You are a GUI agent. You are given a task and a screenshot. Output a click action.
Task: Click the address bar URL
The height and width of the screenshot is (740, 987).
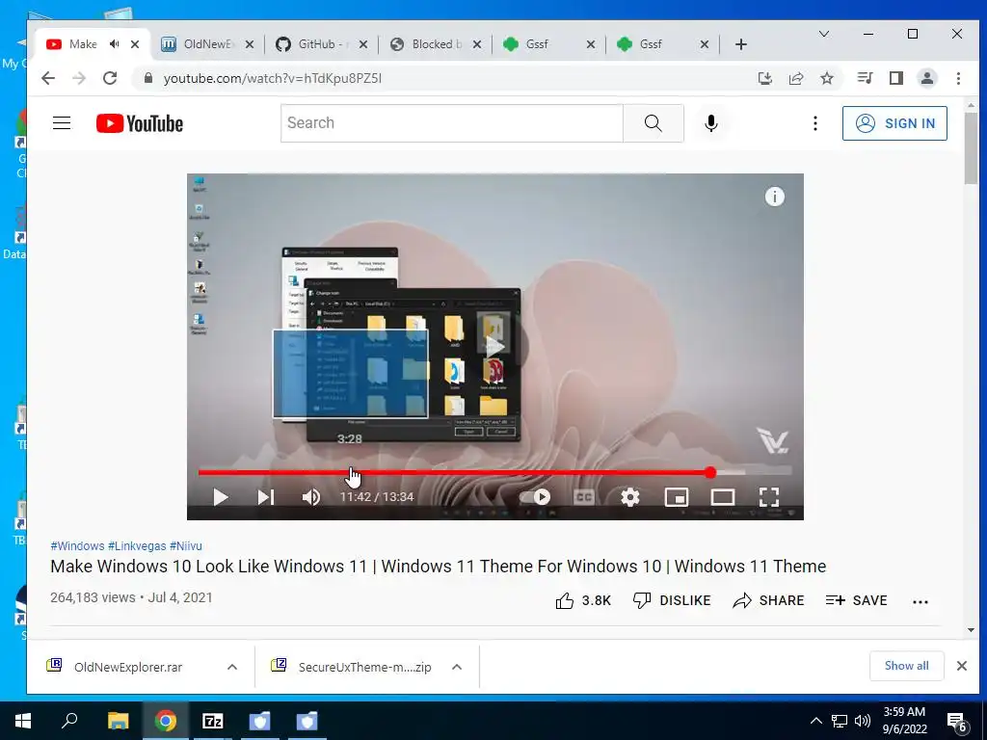273,79
